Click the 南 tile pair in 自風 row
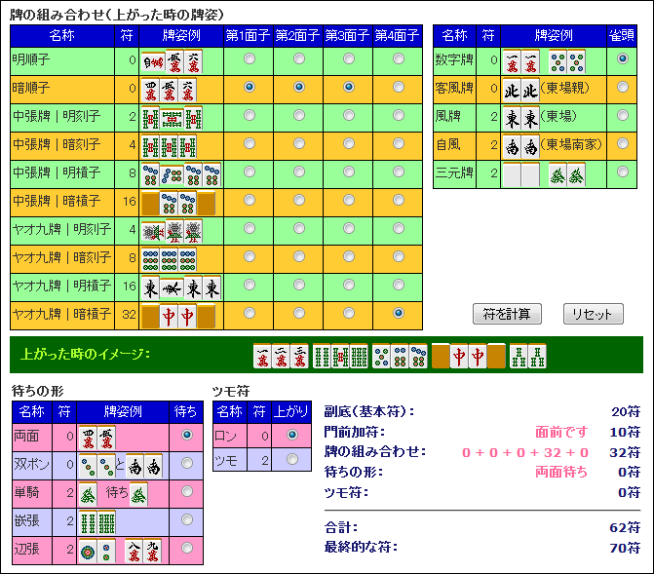 click(x=520, y=146)
